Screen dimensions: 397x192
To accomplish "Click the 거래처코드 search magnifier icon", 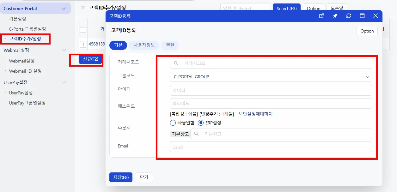I will [x=176, y=63].
